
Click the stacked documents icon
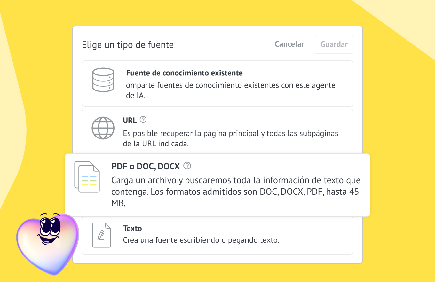[x=87, y=177]
